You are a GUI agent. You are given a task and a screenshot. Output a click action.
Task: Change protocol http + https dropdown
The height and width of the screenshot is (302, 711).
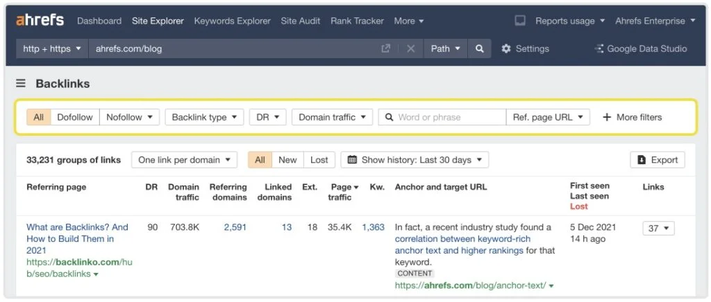click(x=52, y=48)
